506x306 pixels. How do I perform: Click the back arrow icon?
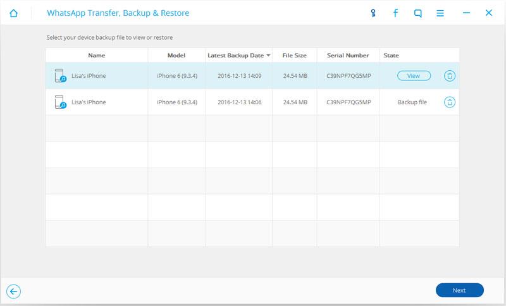coord(14,291)
